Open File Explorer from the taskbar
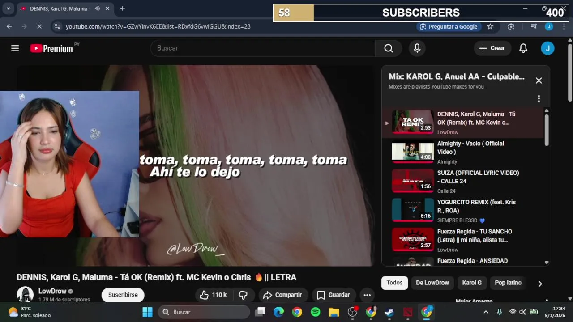The width and height of the screenshot is (573, 322). (x=334, y=312)
